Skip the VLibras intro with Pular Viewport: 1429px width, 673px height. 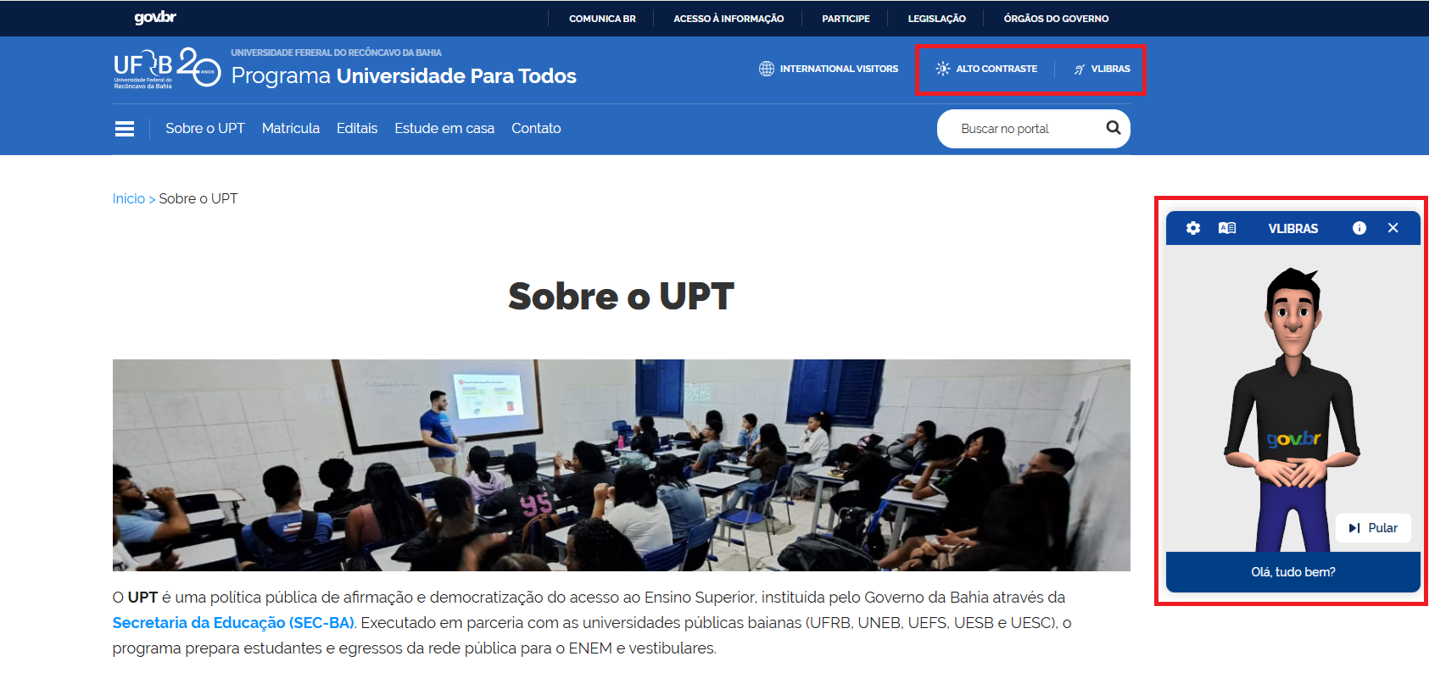pyautogui.click(x=1373, y=528)
